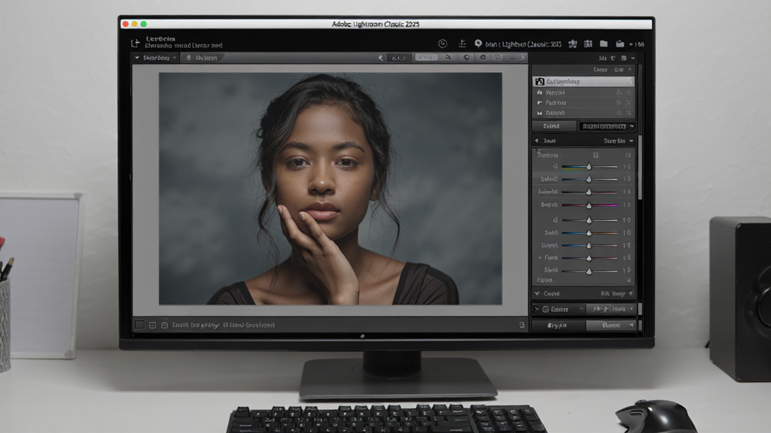Click the small number field beside the magnifier icon

(x=399, y=58)
